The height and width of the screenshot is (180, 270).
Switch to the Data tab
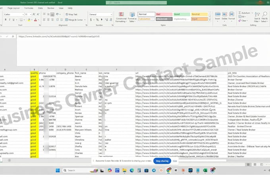(40, 8)
